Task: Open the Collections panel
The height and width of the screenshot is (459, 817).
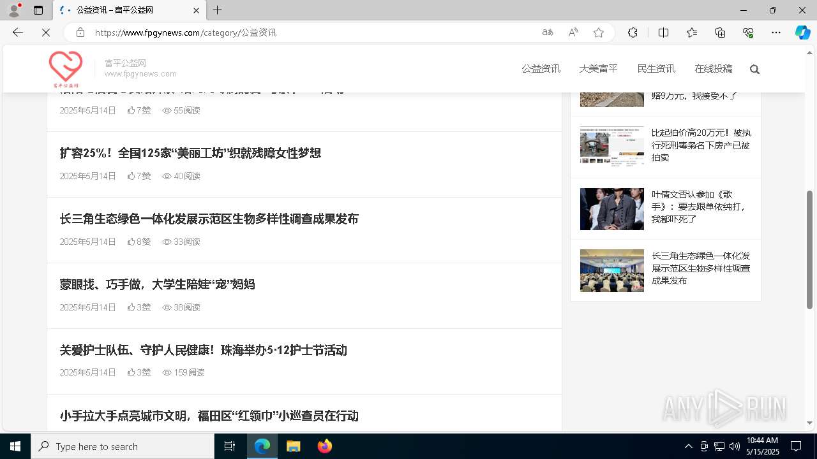Action: 720,33
